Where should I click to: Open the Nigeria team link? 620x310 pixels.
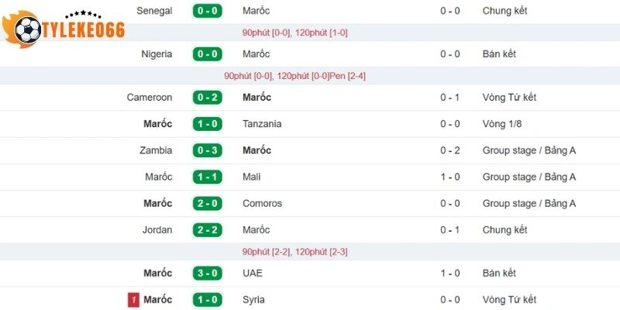(157, 54)
